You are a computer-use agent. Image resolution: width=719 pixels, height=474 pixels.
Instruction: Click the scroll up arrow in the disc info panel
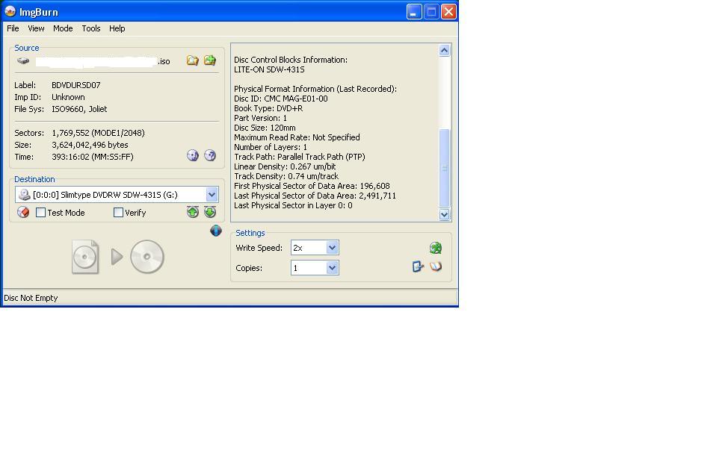[x=445, y=50]
